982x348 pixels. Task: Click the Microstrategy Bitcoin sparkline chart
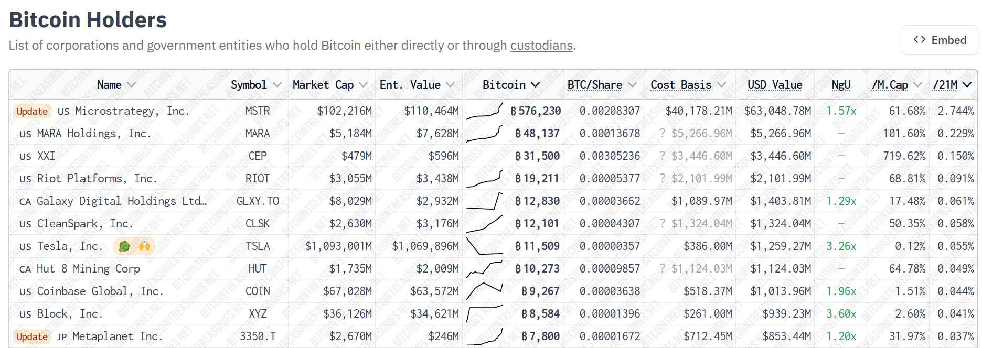pos(484,111)
